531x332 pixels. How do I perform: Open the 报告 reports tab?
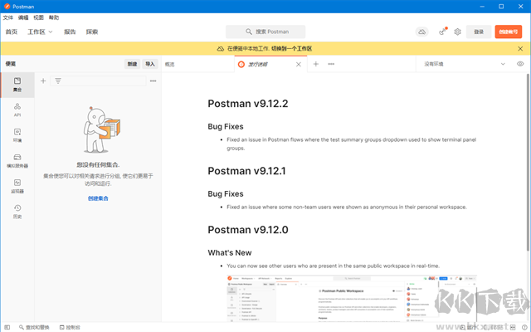pyautogui.click(x=70, y=32)
